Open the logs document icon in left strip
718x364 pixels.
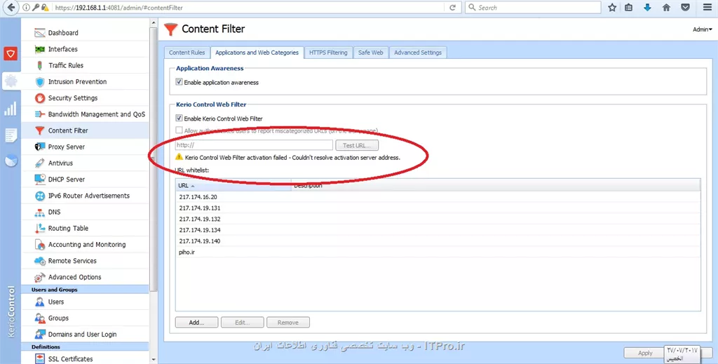click(11, 135)
